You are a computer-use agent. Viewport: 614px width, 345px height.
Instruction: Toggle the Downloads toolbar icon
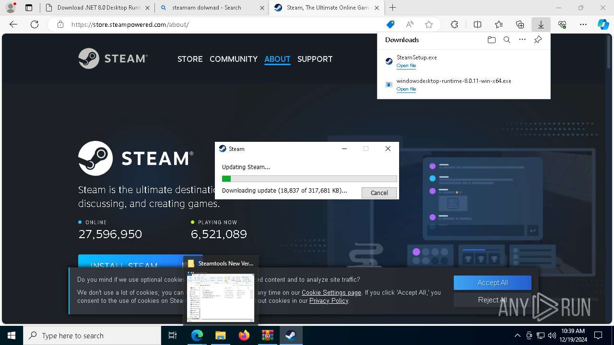click(541, 24)
